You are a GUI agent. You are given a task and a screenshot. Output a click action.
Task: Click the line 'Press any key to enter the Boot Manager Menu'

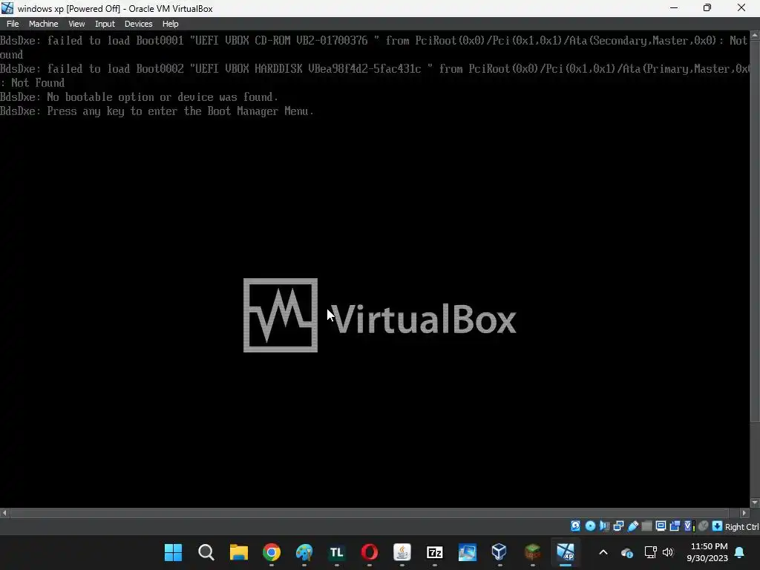[x=157, y=111]
